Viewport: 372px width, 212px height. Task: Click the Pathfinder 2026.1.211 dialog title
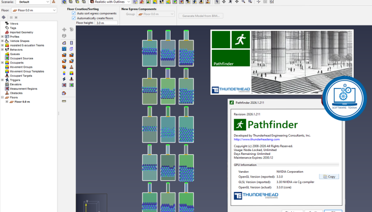coord(250,103)
